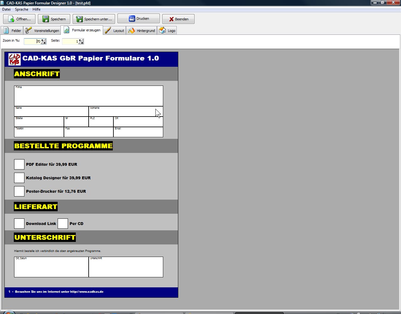Screen dimensions: 401x314
Task: Open the Datei menu
Action: [x=6, y=9]
